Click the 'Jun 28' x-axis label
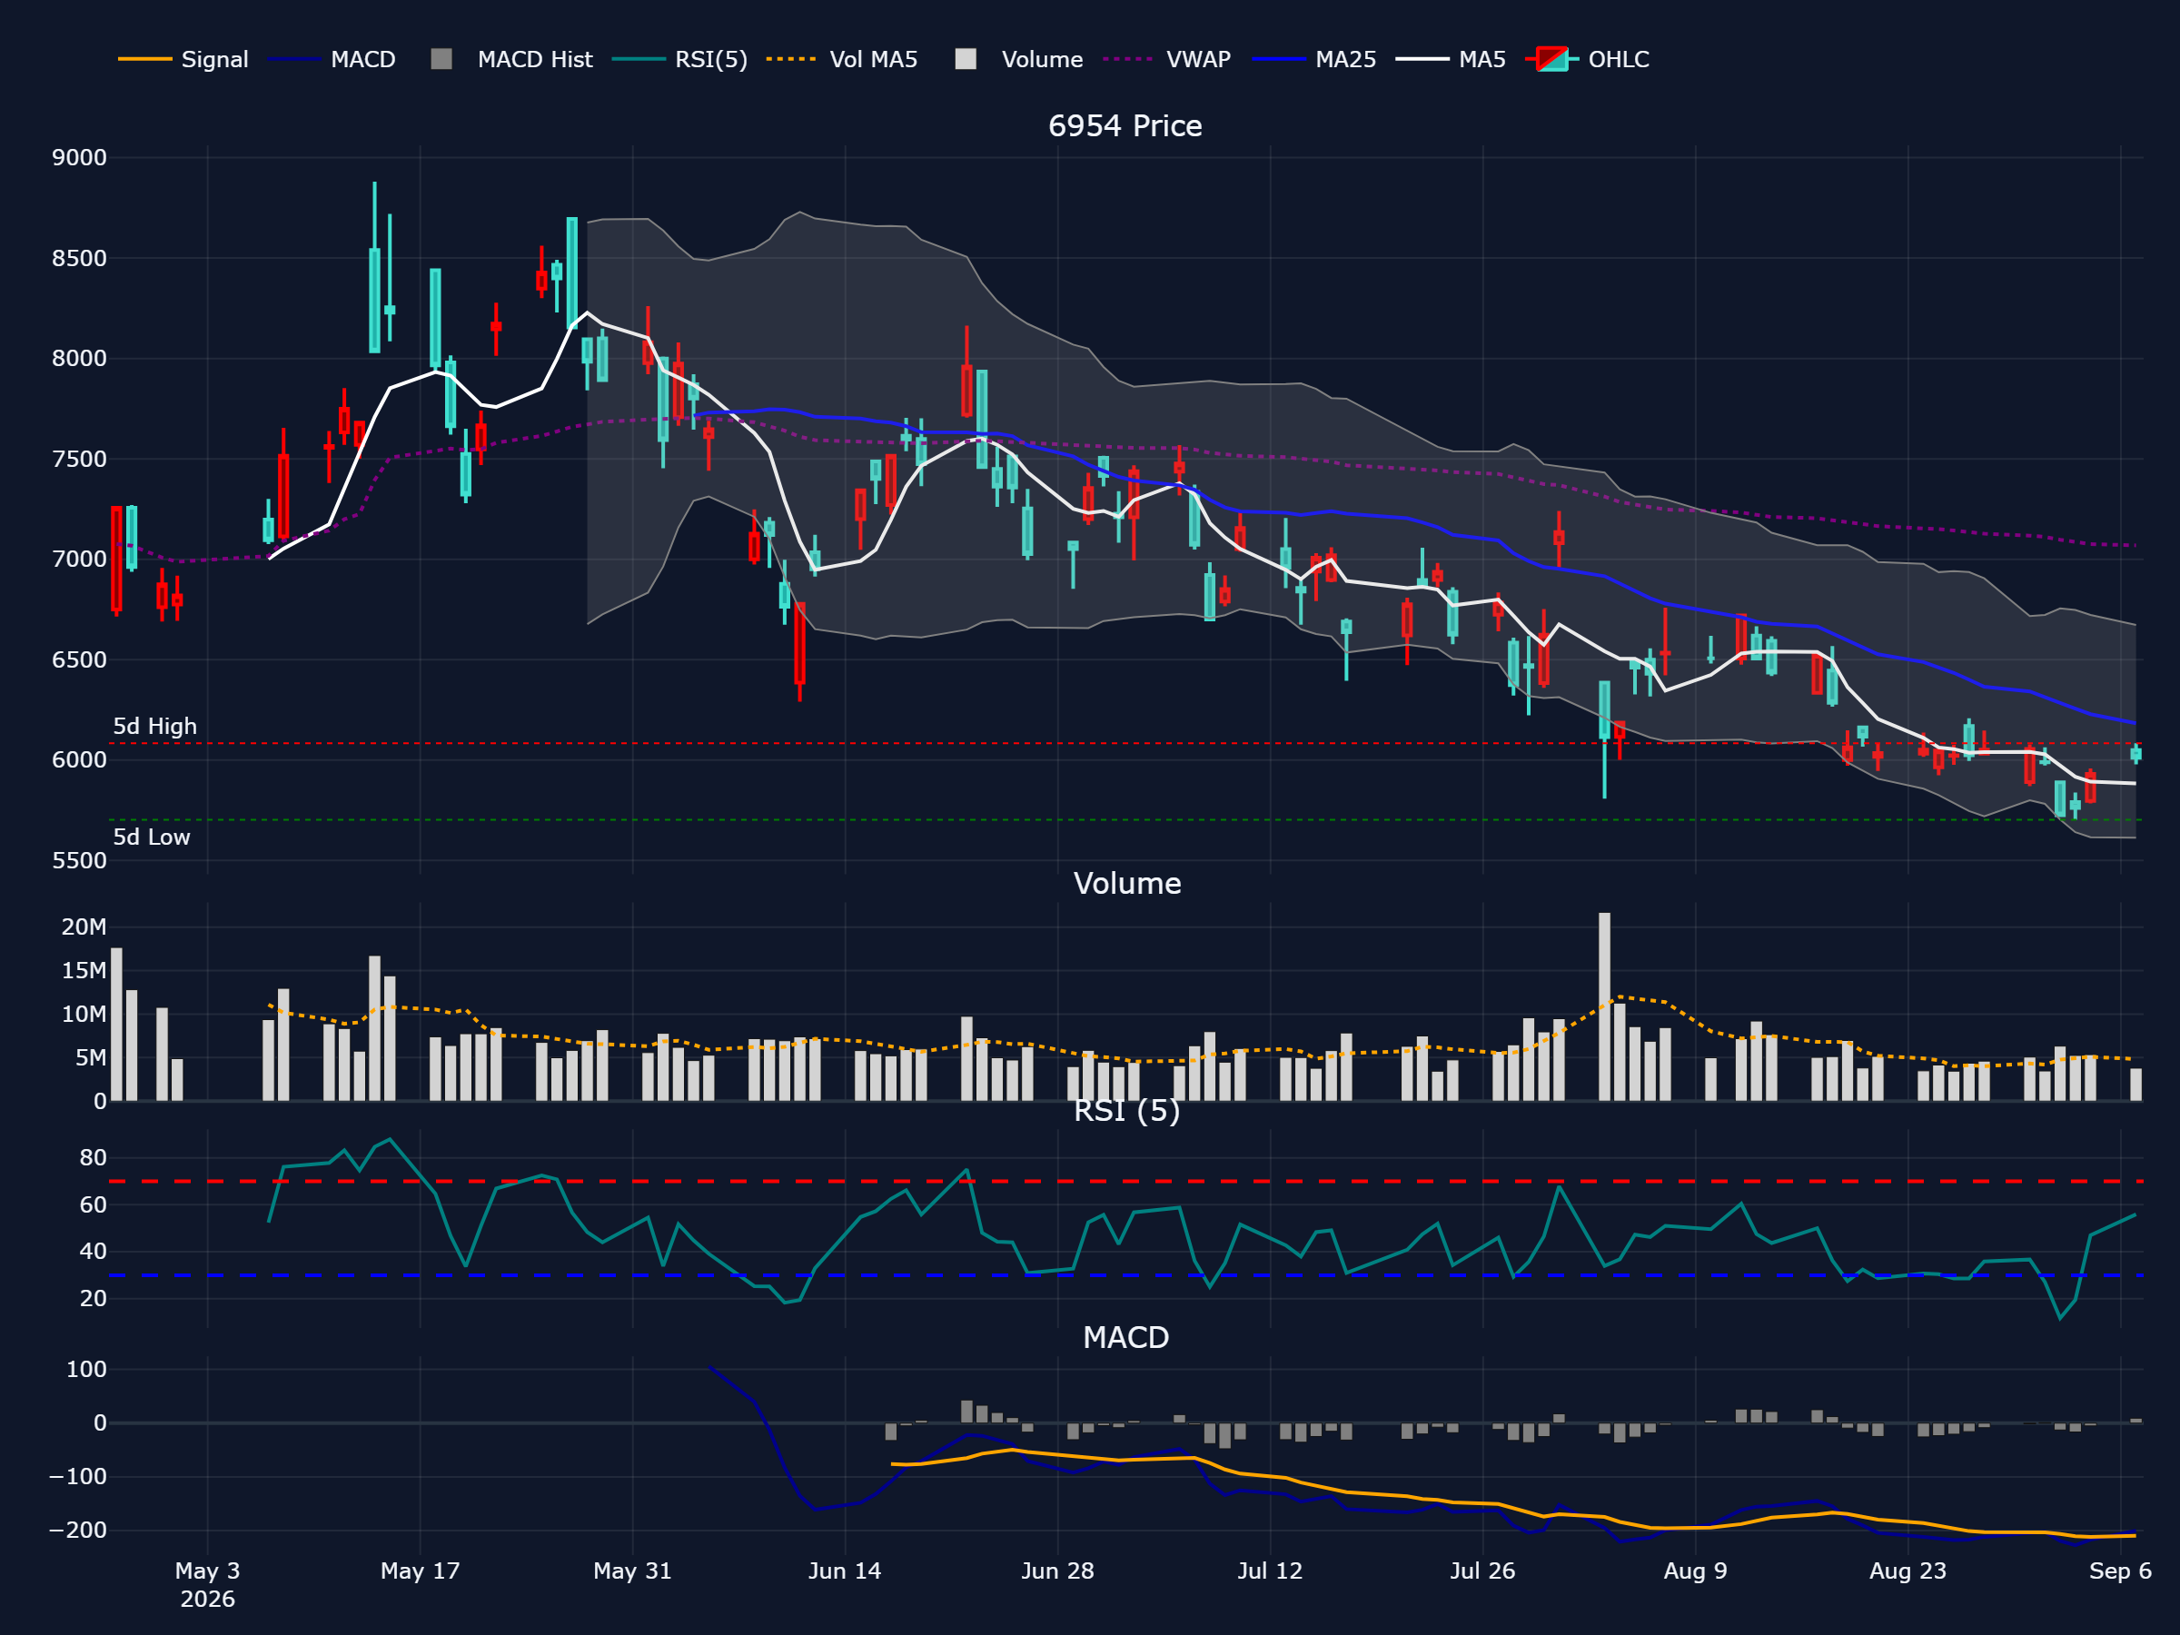Screen dimensions: 2180x1635 pyautogui.click(x=1057, y=1571)
